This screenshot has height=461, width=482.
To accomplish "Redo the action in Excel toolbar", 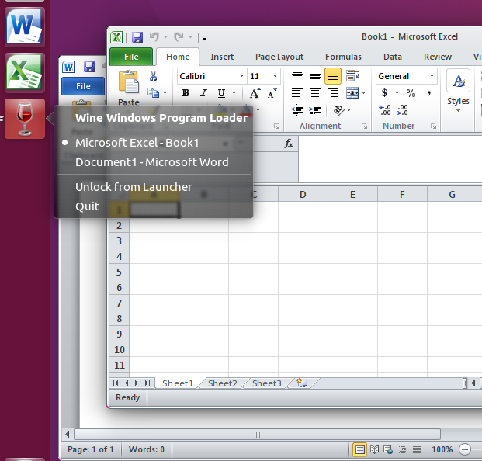I will click(x=179, y=37).
